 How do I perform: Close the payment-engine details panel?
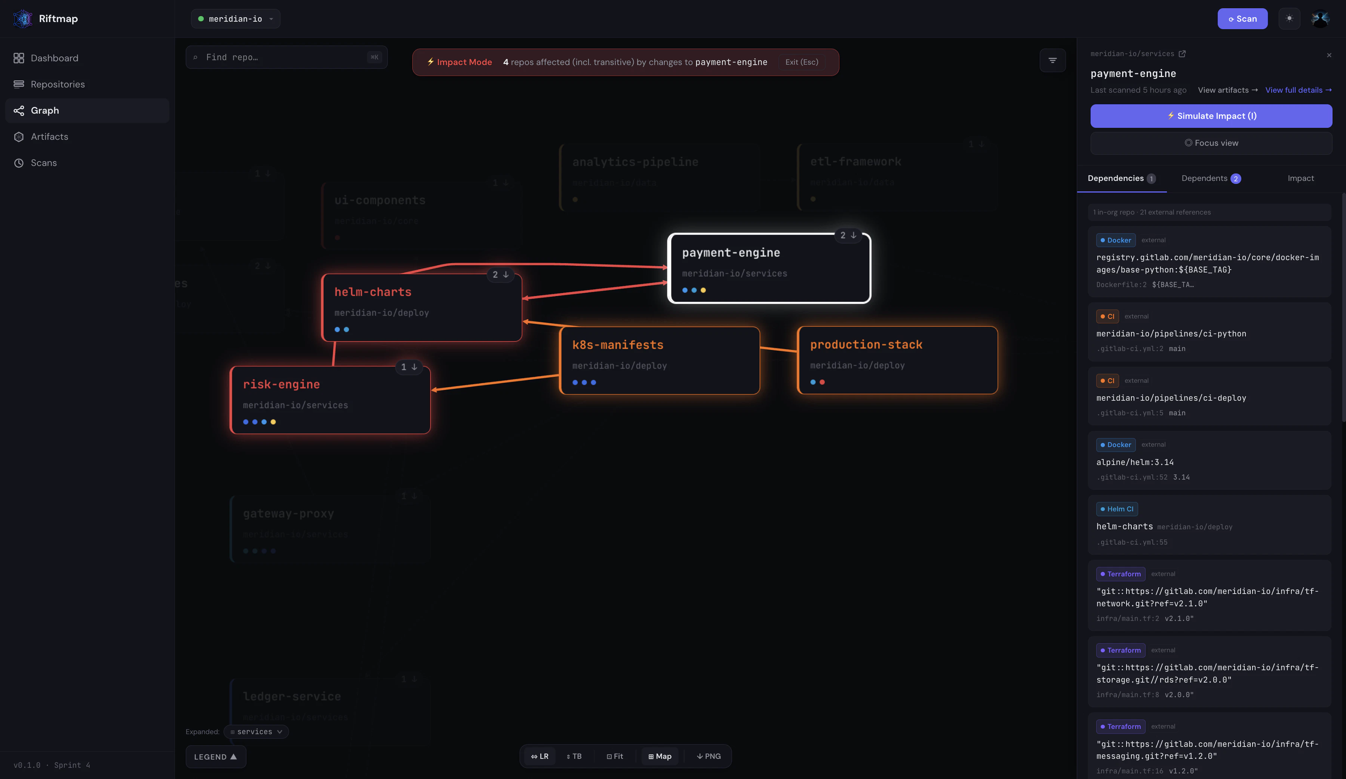point(1330,55)
